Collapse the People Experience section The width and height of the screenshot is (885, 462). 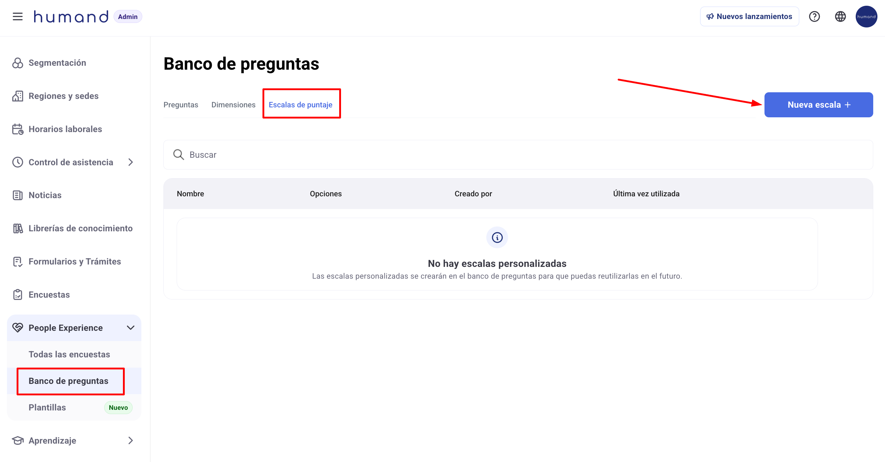tap(130, 328)
